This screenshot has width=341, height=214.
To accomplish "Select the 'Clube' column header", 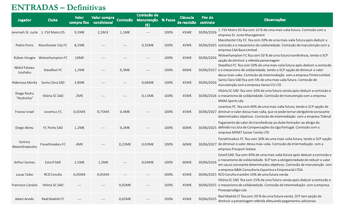I will [x=52, y=20].
